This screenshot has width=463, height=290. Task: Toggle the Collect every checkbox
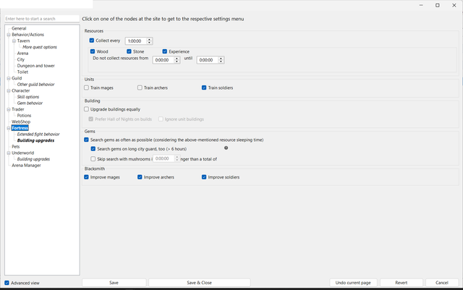pyautogui.click(x=92, y=40)
